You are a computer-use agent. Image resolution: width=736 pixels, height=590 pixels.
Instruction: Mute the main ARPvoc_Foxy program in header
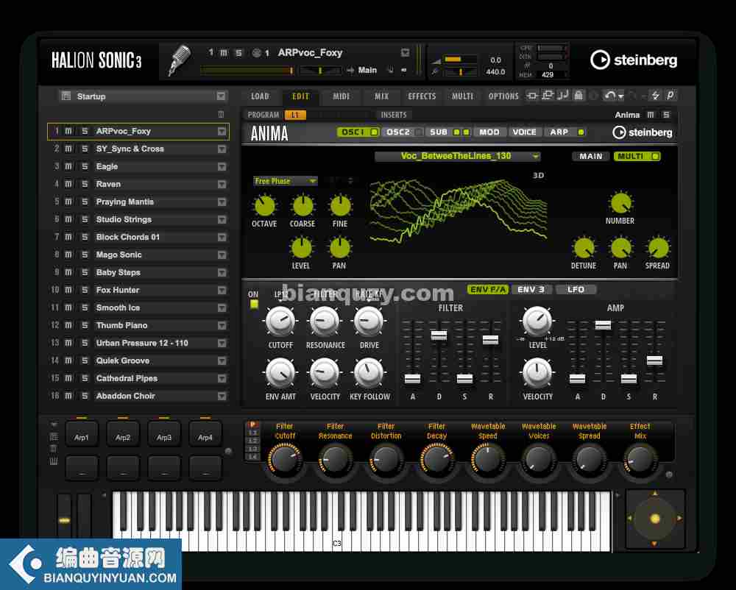pyautogui.click(x=224, y=53)
